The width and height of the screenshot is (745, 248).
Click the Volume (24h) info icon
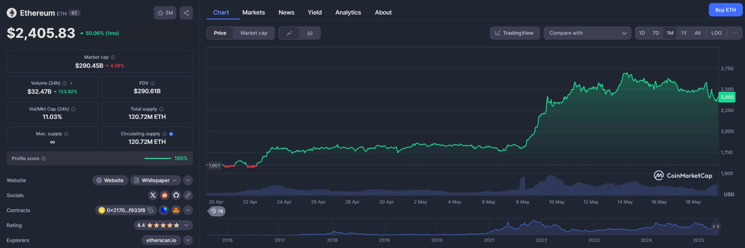point(65,83)
